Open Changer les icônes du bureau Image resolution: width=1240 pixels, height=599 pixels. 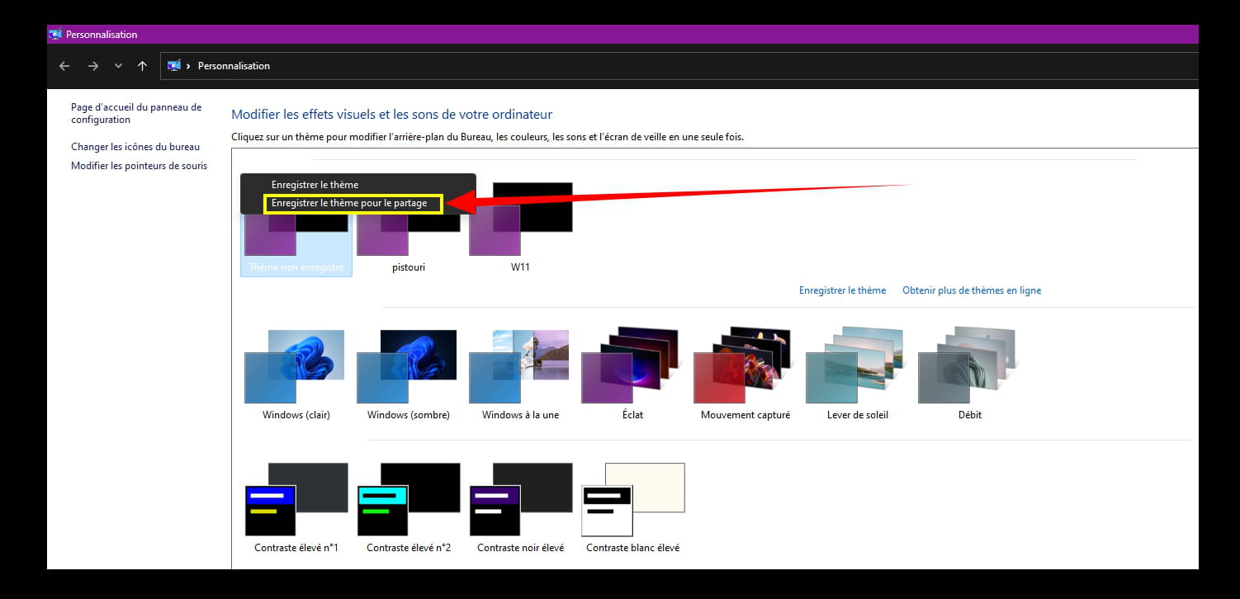(x=135, y=147)
